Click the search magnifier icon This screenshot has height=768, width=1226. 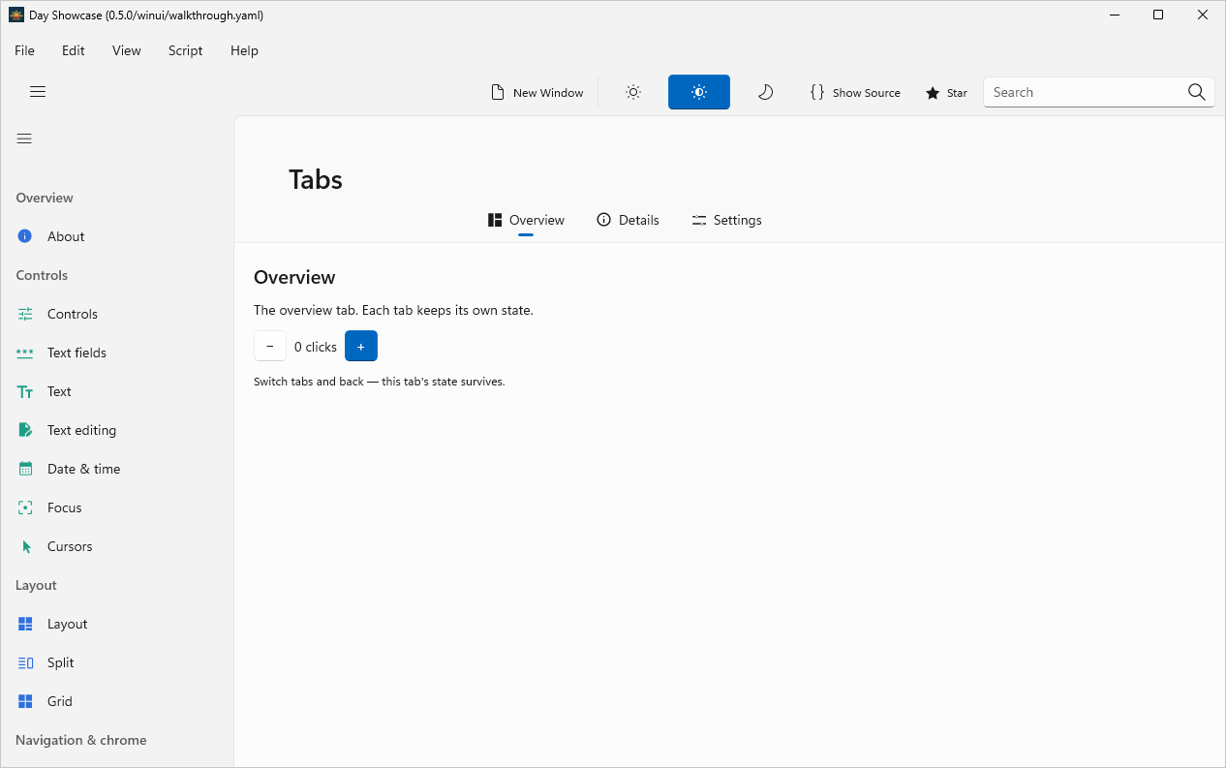(x=1197, y=92)
